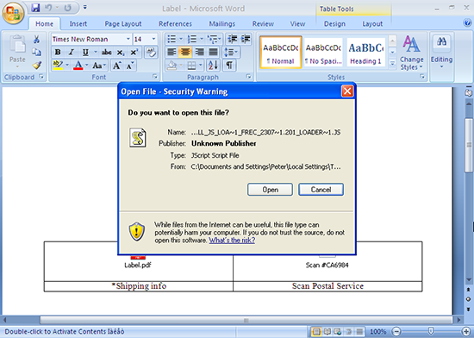This screenshot has height=338, width=474.
Task: Click the Heading 1 style thumbnail
Action: tap(365, 53)
